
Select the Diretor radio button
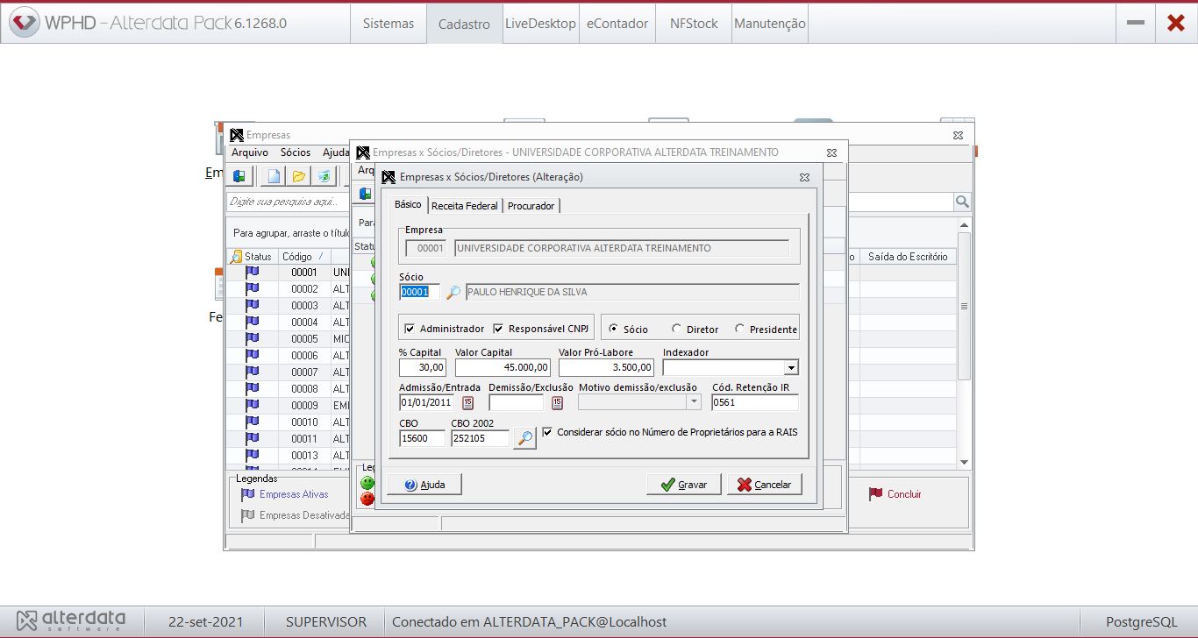coord(676,329)
